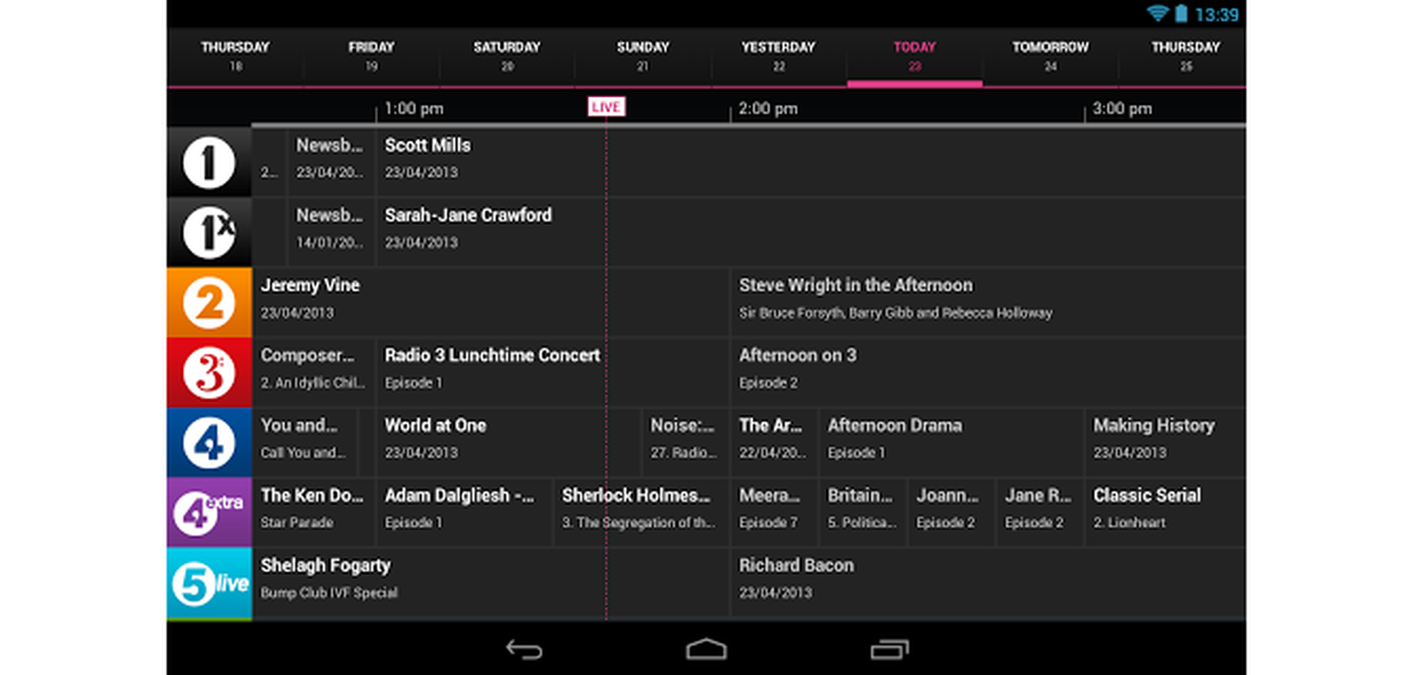1413x675 pixels.
Task: Open the Richard Bacon programme
Action: click(x=988, y=582)
